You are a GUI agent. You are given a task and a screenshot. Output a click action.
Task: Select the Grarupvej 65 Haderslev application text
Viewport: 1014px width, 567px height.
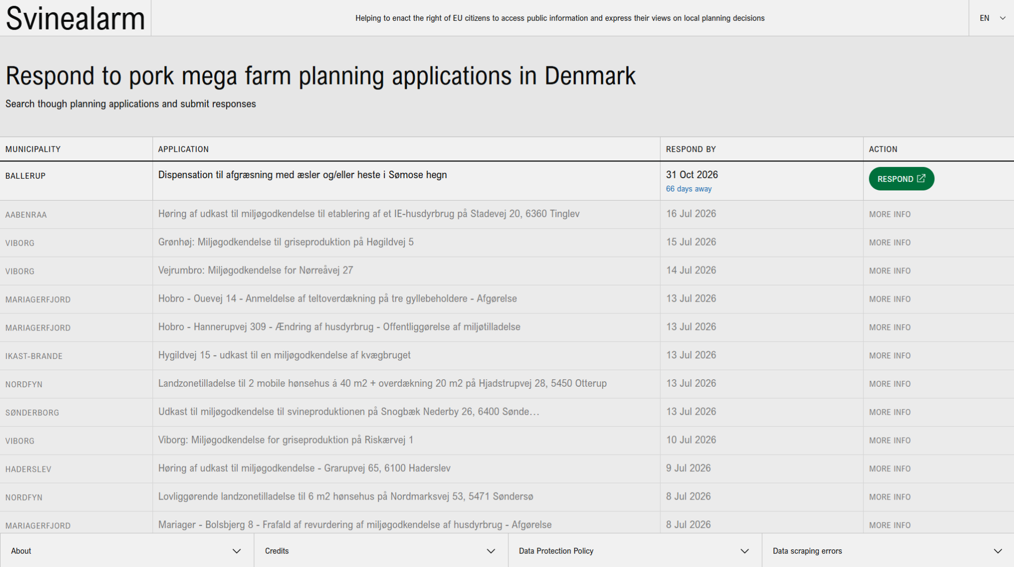304,469
